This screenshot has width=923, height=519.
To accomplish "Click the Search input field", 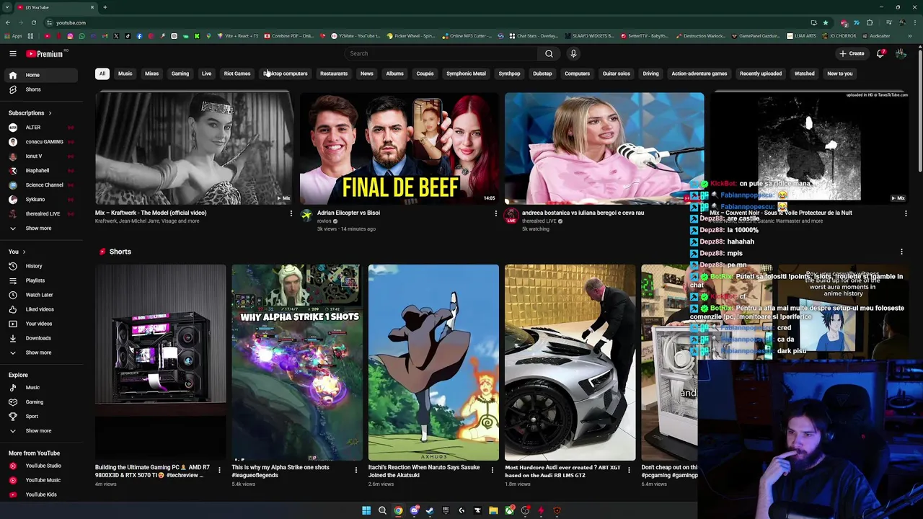I will click(441, 53).
